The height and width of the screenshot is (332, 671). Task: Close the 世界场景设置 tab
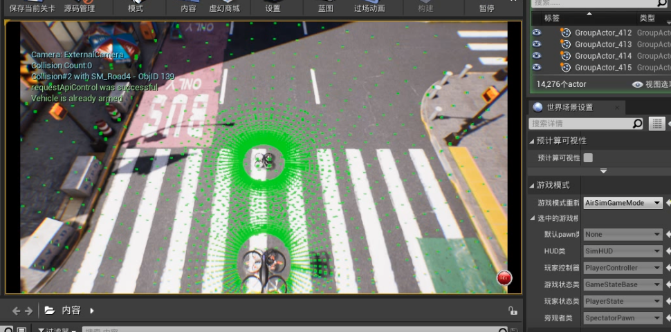tap(616, 108)
